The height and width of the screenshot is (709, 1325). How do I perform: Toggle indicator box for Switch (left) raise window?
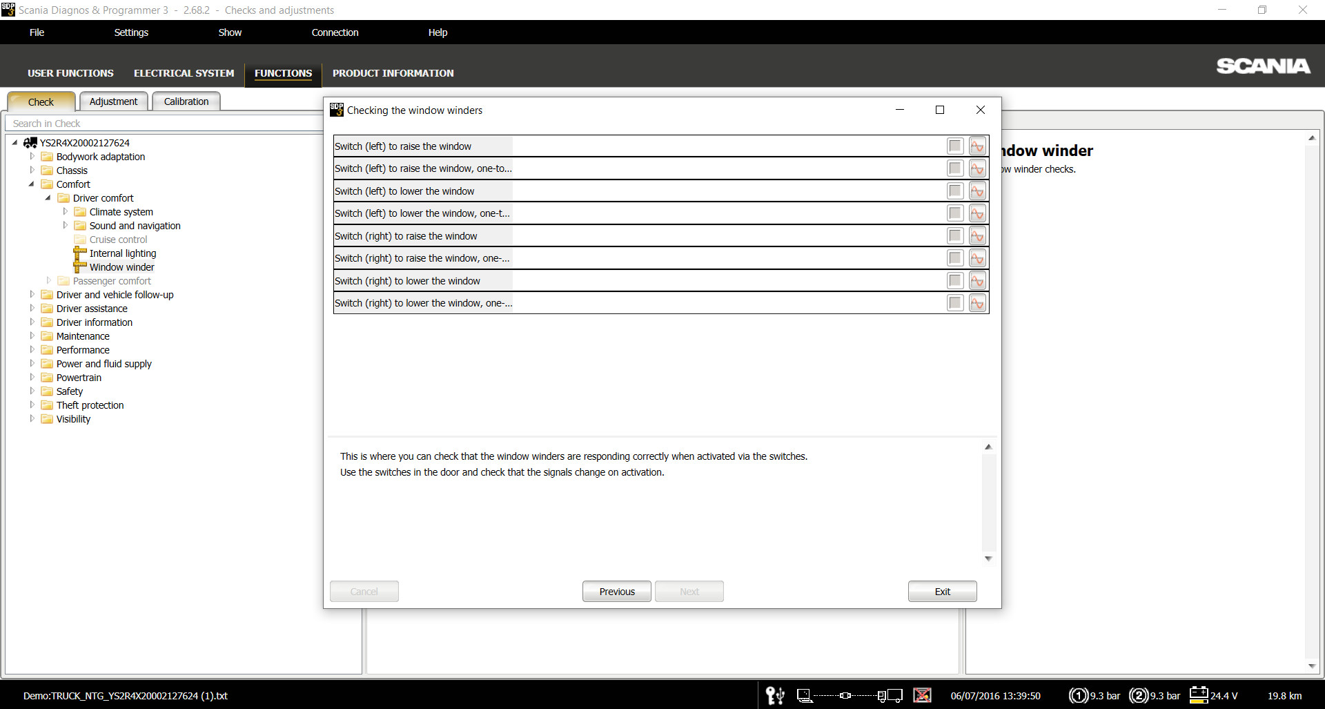(955, 146)
